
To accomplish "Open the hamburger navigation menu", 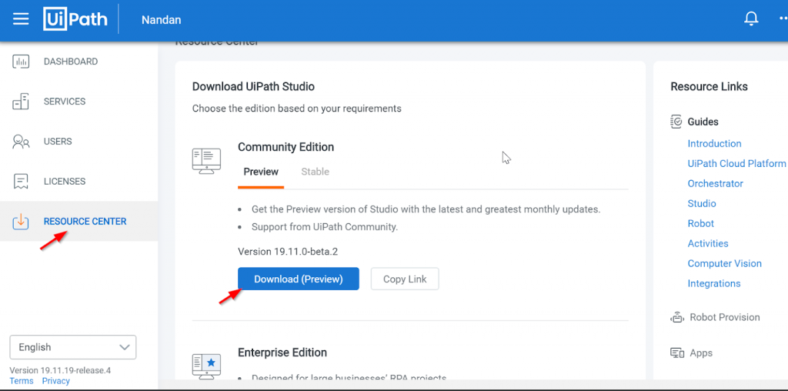I will coord(21,19).
